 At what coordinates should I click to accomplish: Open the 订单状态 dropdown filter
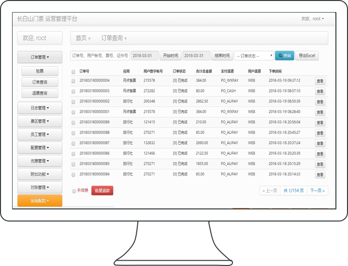tap(253, 56)
